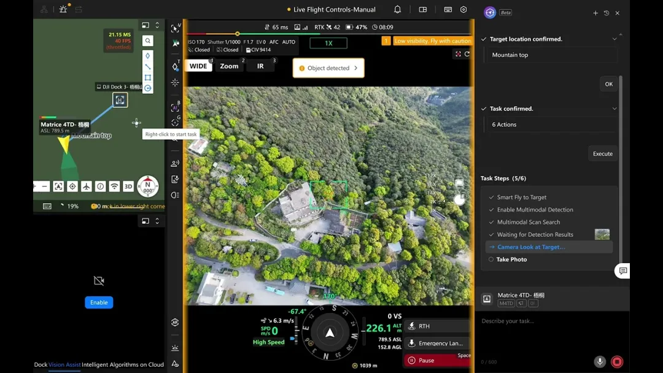Select the map pin point tool

[147, 56]
